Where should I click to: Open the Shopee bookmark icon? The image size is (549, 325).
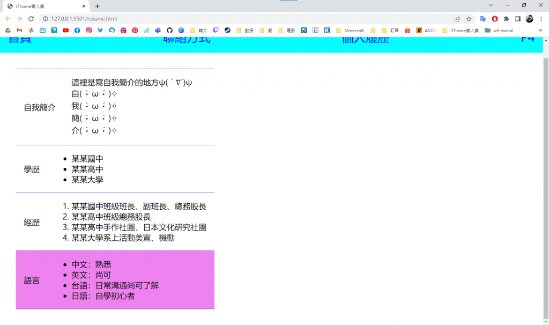(x=407, y=31)
